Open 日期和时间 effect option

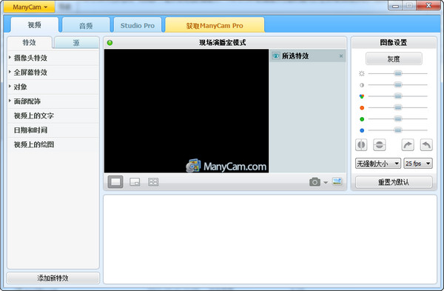click(x=53, y=130)
